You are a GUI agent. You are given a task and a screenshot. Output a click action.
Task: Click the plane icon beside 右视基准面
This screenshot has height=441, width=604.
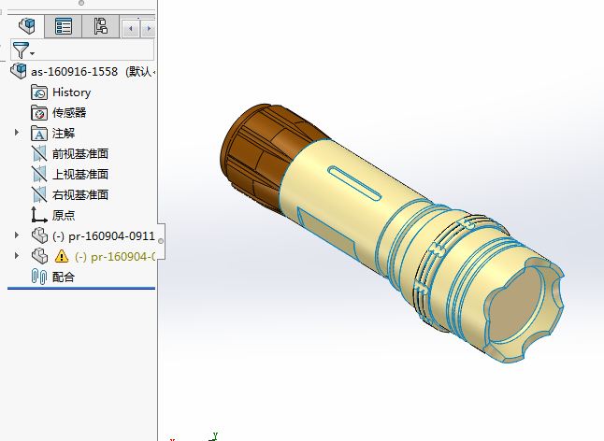(x=39, y=194)
